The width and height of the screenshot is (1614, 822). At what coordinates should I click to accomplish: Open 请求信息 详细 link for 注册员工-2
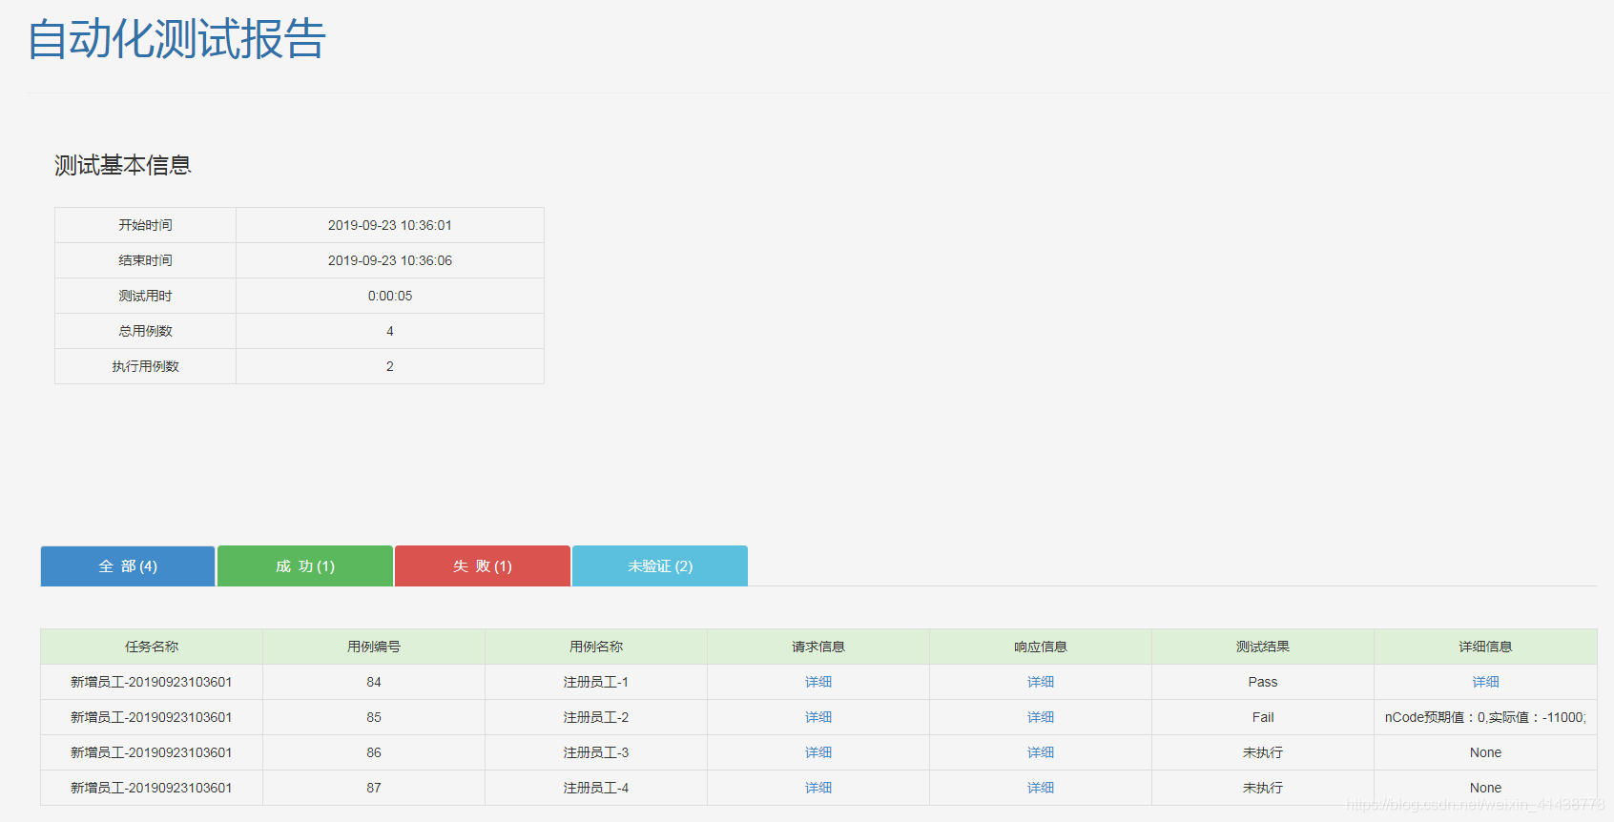tap(818, 717)
